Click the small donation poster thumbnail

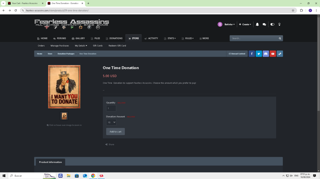[x=64, y=116]
